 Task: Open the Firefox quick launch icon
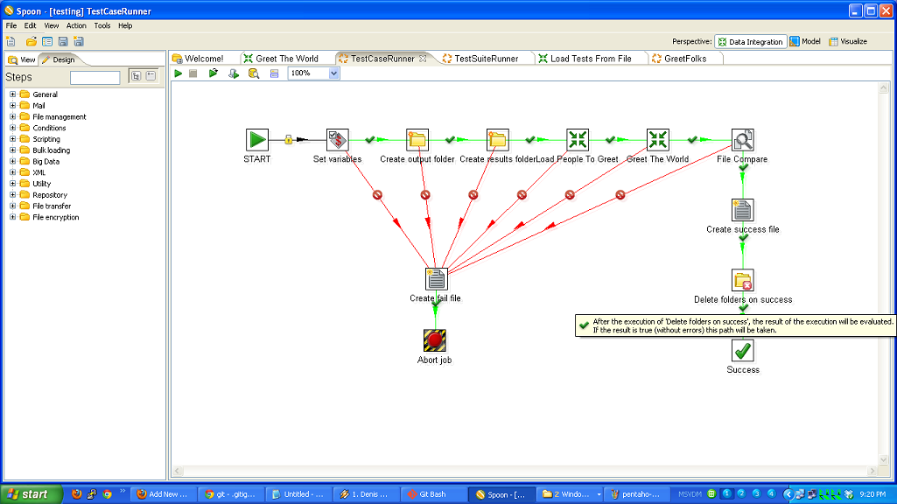77,494
